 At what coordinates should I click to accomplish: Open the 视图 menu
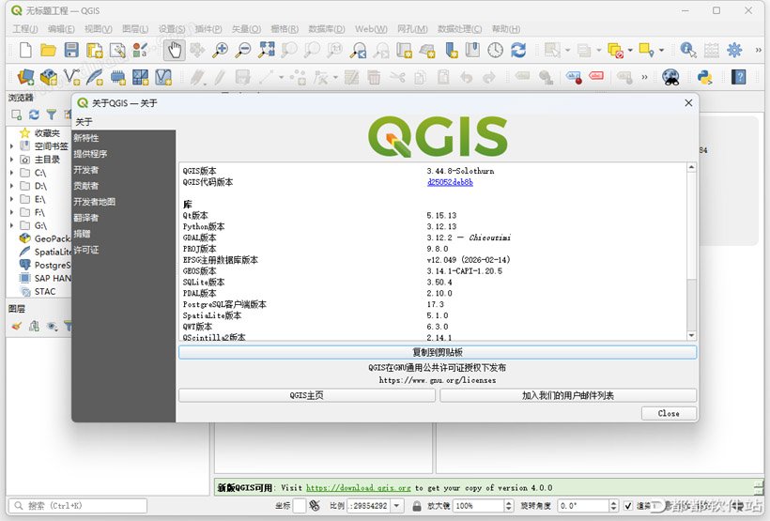99,29
